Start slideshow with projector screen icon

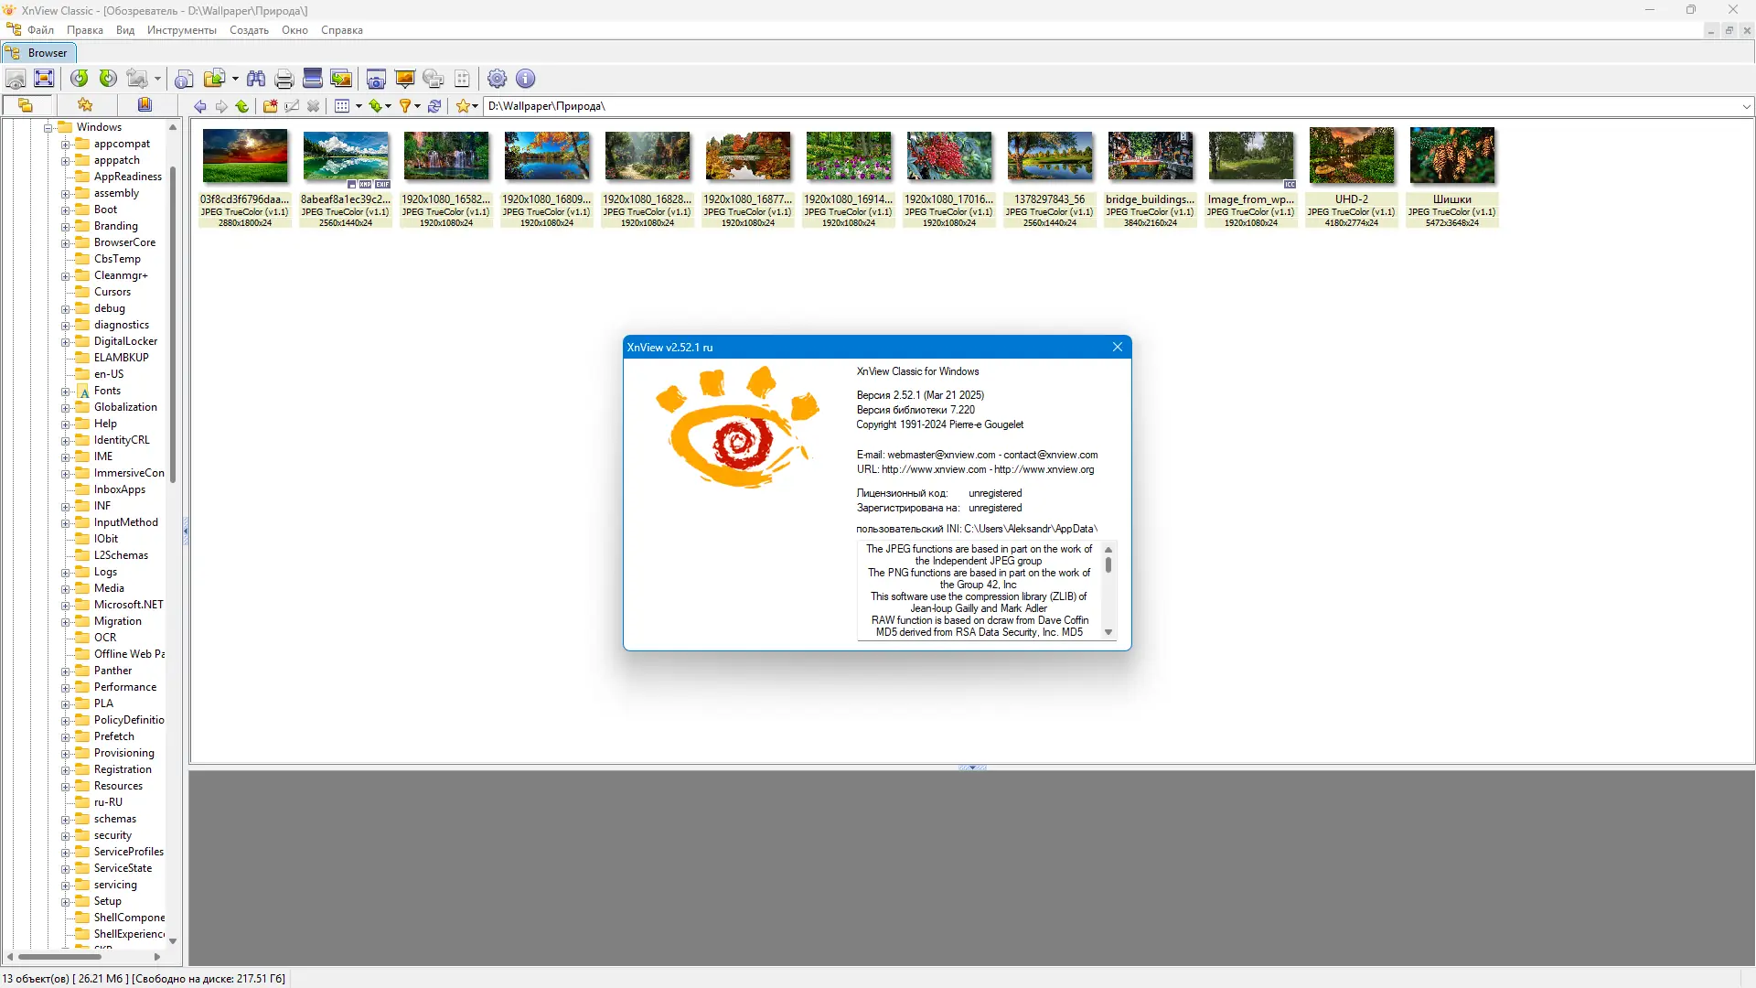404,79
